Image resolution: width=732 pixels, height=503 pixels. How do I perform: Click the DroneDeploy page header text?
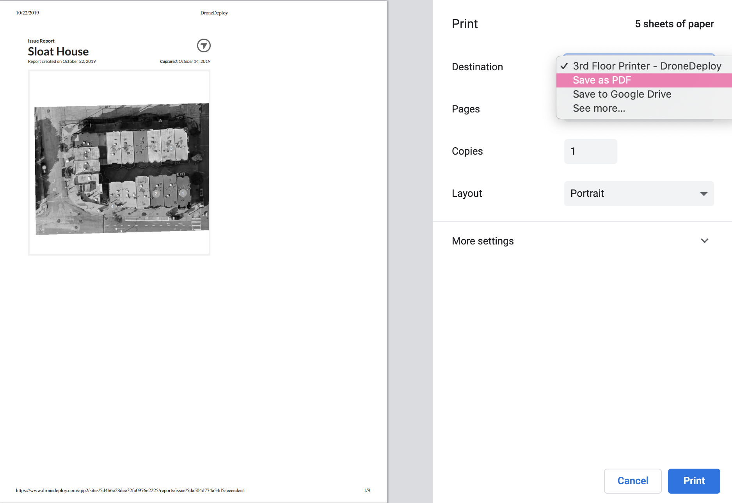click(x=214, y=13)
